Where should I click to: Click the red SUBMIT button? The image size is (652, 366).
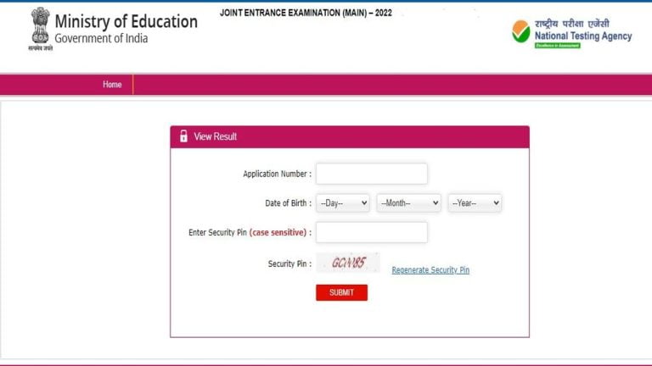click(x=341, y=292)
